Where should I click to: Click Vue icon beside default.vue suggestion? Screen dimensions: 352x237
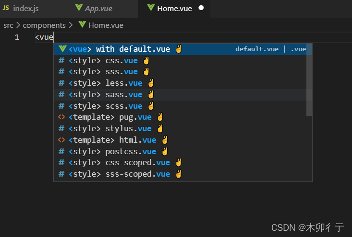[x=62, y=49]
